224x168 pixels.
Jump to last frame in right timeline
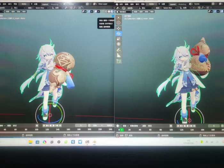pos(194,126)
